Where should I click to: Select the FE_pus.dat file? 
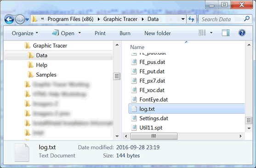pos(152,62)
